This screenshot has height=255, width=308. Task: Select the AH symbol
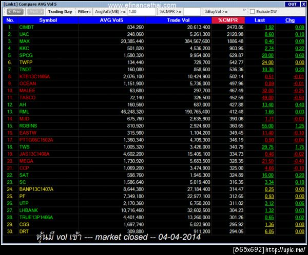click(23, 105)
